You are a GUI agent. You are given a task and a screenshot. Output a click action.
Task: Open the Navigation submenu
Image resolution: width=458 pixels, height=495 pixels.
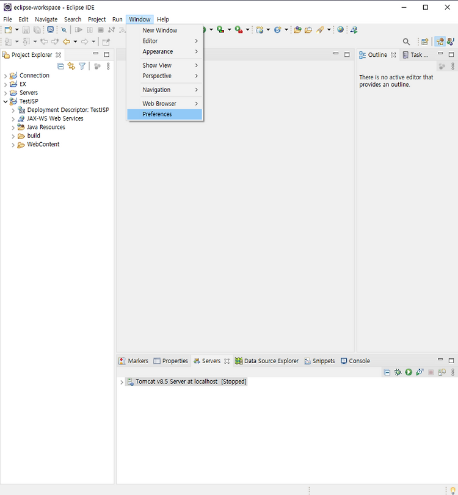tap(164, 90)
